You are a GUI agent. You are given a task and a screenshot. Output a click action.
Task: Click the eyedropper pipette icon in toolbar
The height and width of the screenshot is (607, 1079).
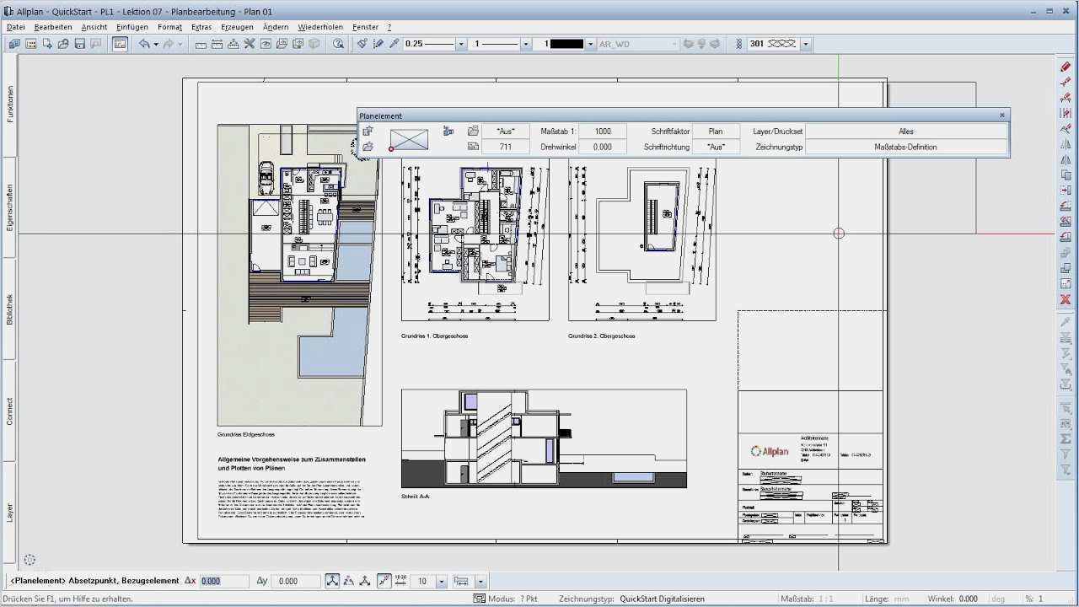click(x=394, y=44)
